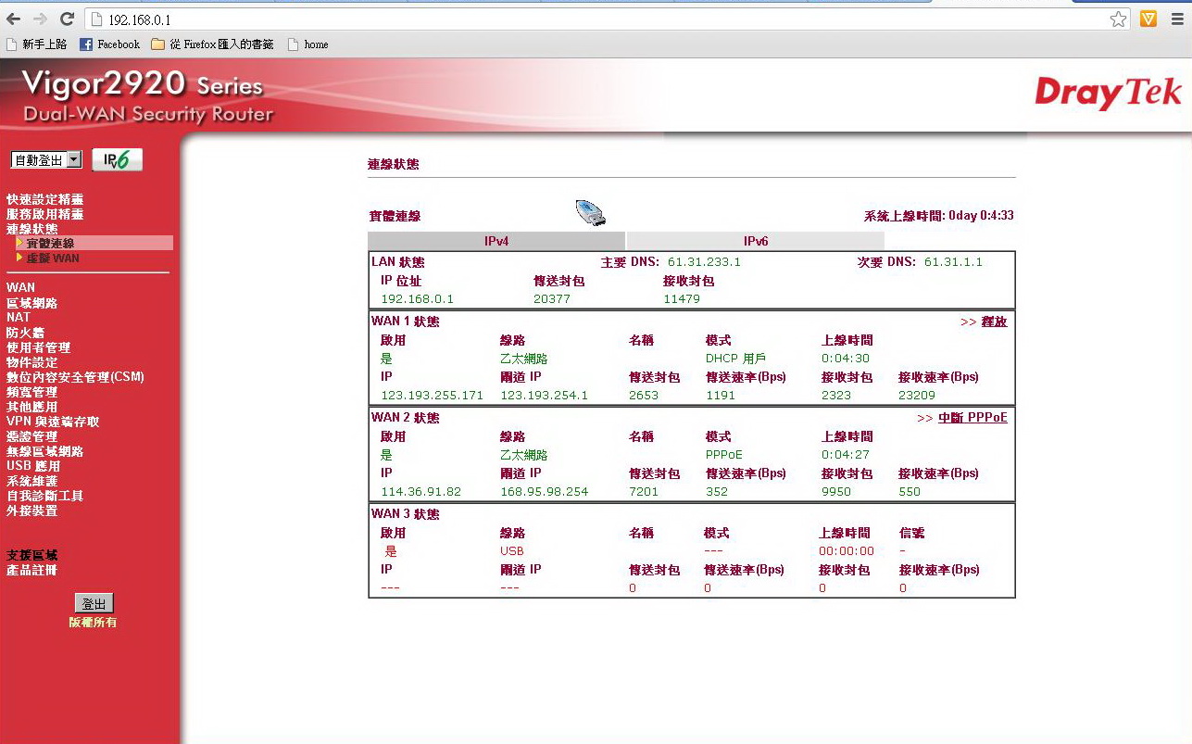Click the WAN 3 狀態 heading
Screen dimensions: 1192x744
click(405, 514)
